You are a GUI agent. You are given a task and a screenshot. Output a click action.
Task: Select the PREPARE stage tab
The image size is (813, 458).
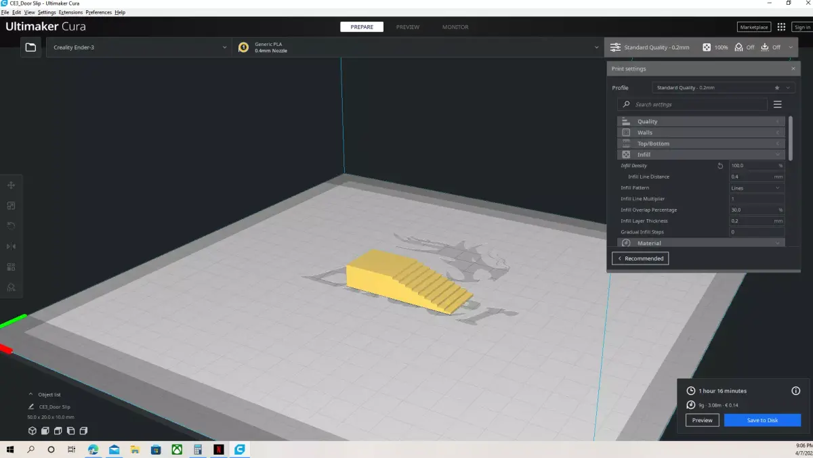pyautogui.click(x=362, y=27)
